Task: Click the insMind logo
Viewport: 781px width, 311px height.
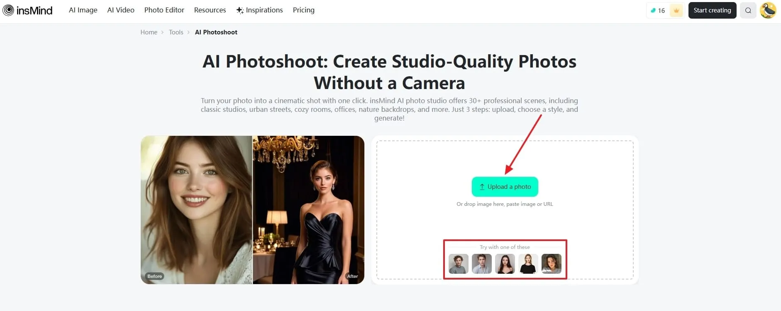Action: [x=27, y=10]
